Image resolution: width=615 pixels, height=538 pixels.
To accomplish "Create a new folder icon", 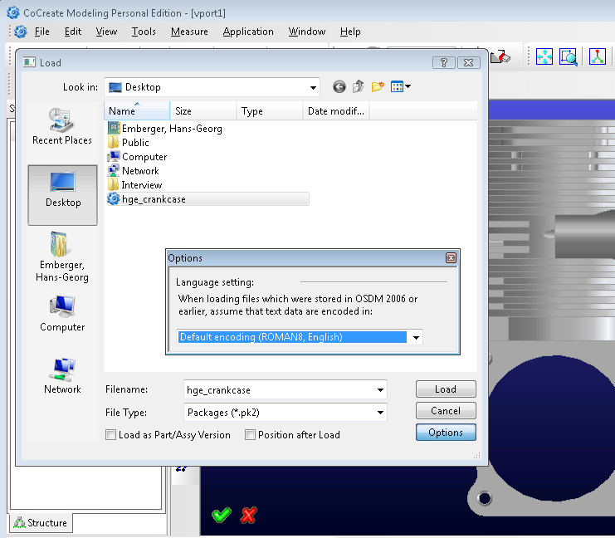I will pos(378,86).
